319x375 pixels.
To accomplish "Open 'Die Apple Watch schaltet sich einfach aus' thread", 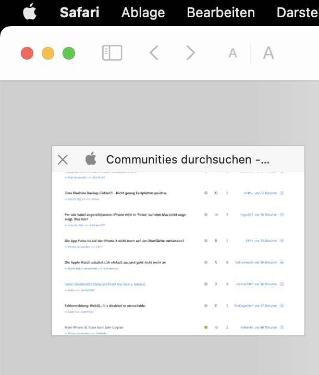I will coord(115,262).
